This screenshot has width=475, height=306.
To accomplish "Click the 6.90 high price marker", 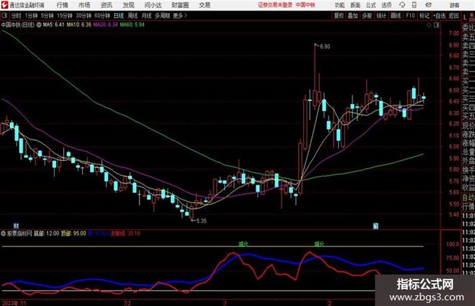I will pyautogui.click(x=325, y=47).
